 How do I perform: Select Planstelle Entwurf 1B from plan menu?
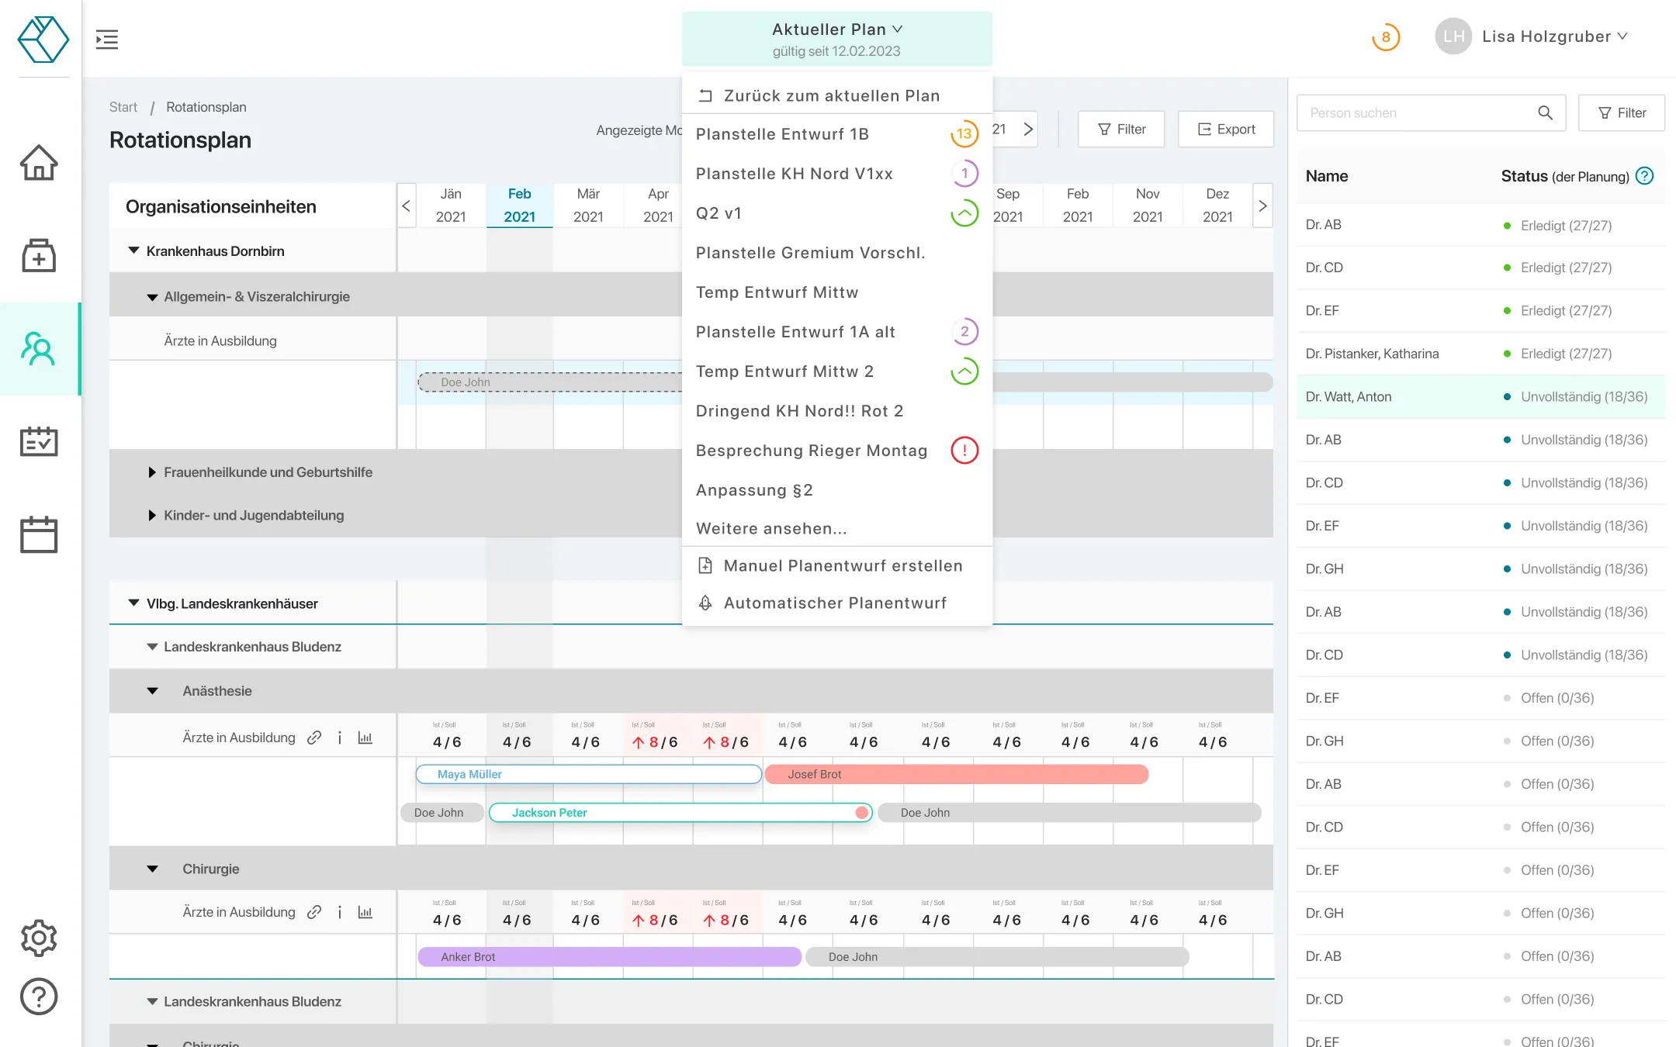pos(782,134)
